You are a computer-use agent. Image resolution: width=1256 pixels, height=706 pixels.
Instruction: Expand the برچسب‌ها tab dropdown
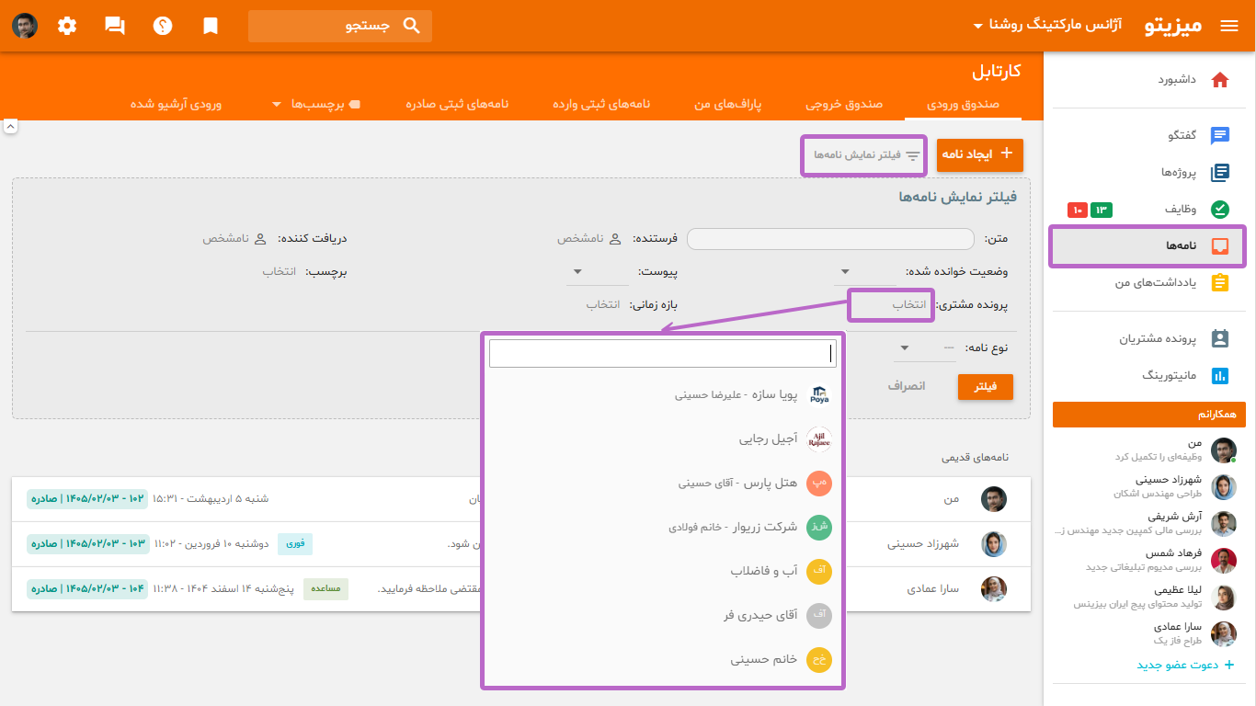coord(316,104)
